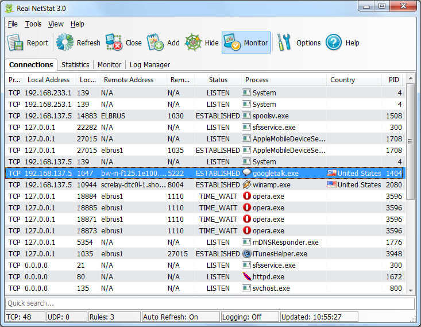Refresh the connections list
Screen dimensions: 421x327
[x=65, y=43]
